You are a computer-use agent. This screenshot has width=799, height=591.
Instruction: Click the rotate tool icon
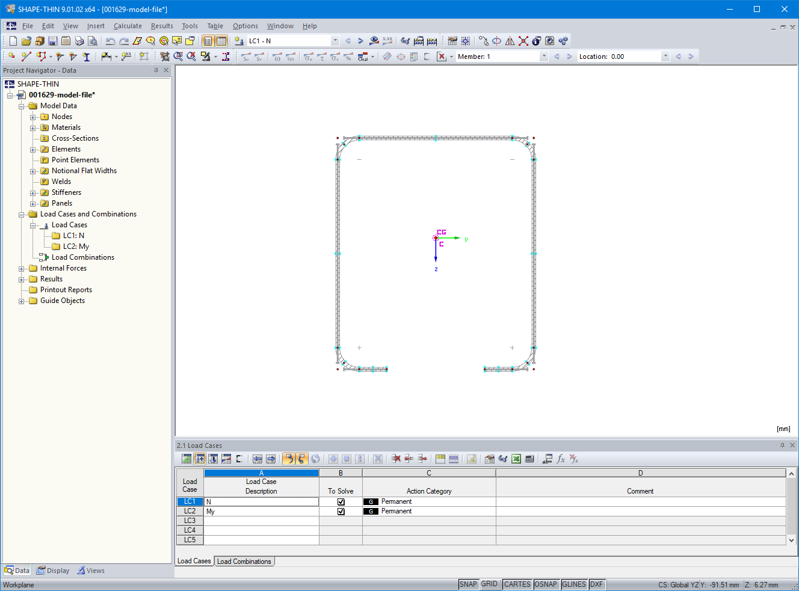pyautogui.click(x=496, y=41)
